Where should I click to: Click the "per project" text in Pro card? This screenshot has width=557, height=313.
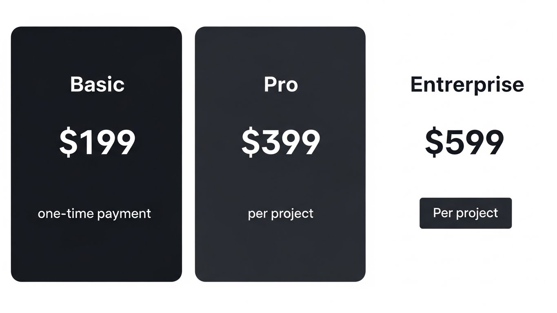[281, 214]
